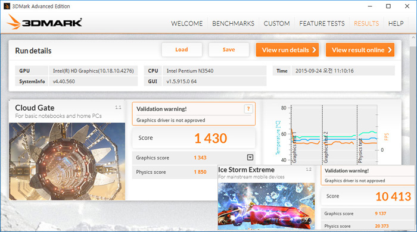Click the Ice Storm Extreme thumbnail image
Image resolution: width=417 pixels, height=232 pixels.
266,206
